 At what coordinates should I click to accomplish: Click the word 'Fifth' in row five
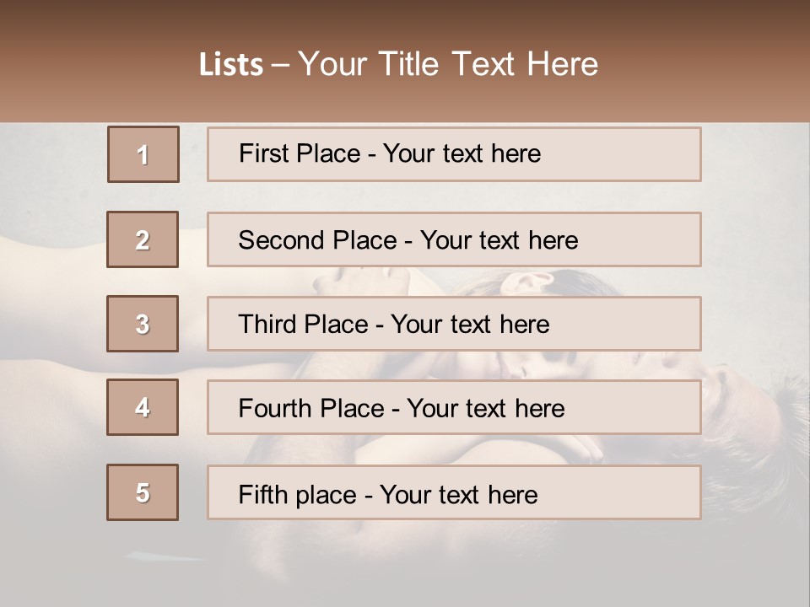tap(261, 494)
